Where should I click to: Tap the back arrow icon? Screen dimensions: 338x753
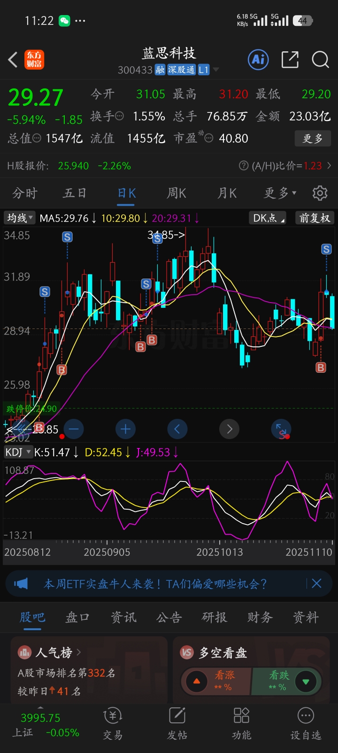pyautogui.click(x=13, y=60)
